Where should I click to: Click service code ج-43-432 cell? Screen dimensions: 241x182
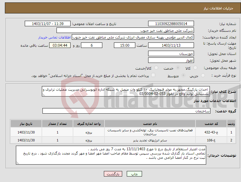pos(211,132)
